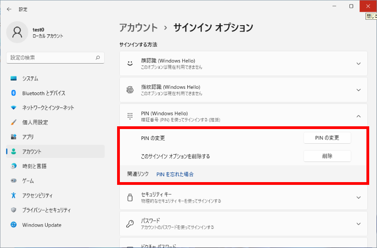Viewport: 377px width, 248px height.
Task: Expand the セキュリティ キー option
Action: coord(359,197)
